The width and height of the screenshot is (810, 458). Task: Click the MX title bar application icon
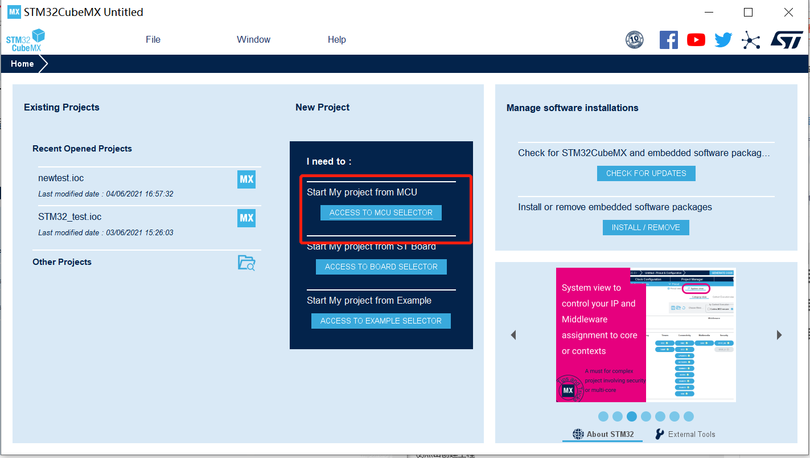coord(14,12)
